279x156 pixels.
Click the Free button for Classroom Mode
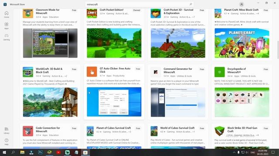pyautogui.click(x=74, y=10)
